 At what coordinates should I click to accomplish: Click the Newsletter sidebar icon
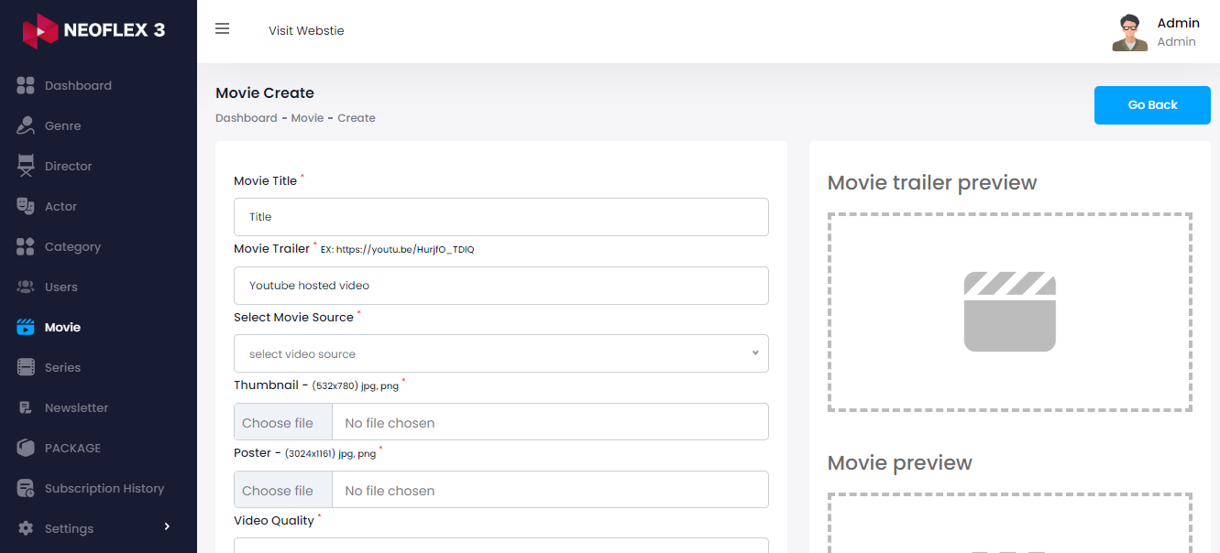pyautogui.click(x=26, y=407)
